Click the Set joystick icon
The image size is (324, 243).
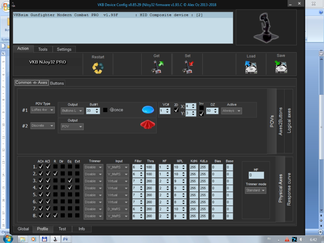[188, 67]
